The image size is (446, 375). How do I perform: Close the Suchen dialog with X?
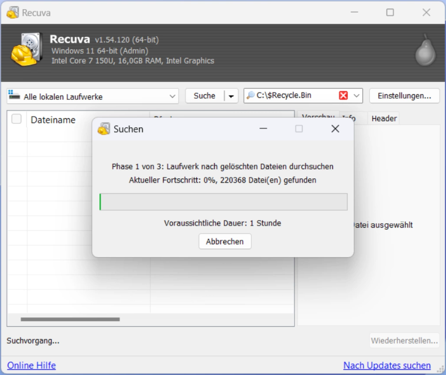tap(335, 129)
